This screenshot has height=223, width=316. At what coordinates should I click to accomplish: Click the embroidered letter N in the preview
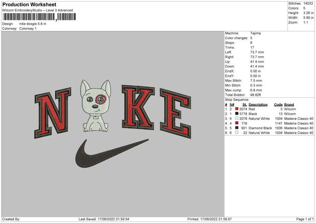[53, 113]
